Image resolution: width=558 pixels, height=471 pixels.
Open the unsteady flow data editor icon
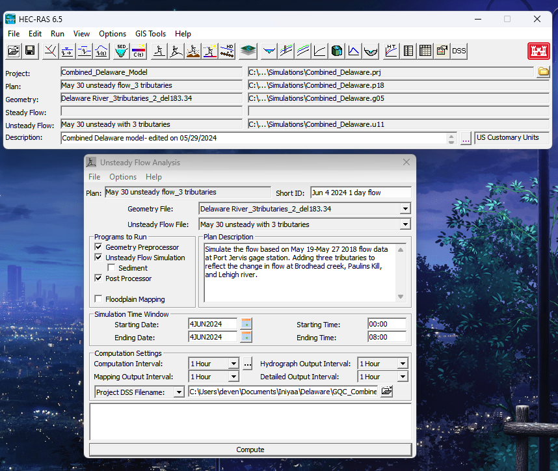(101, 51)
